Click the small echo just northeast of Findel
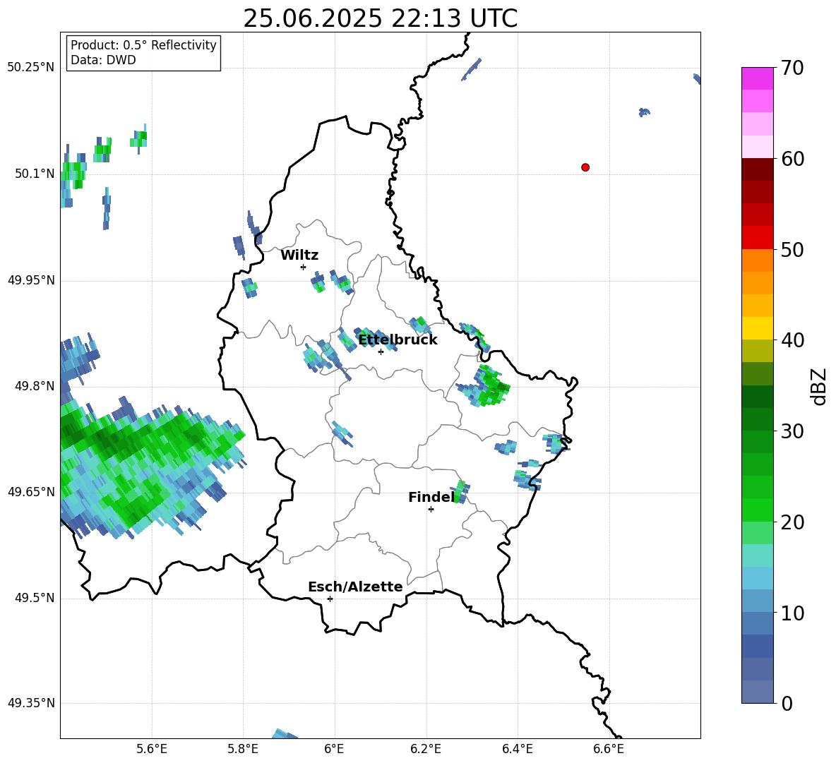This screenshot has width=836, height=763. [460, 492]
